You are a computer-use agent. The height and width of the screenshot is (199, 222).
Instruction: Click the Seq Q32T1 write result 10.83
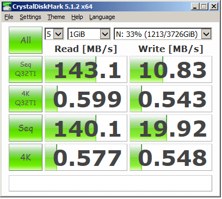click(x=171, y=69)
